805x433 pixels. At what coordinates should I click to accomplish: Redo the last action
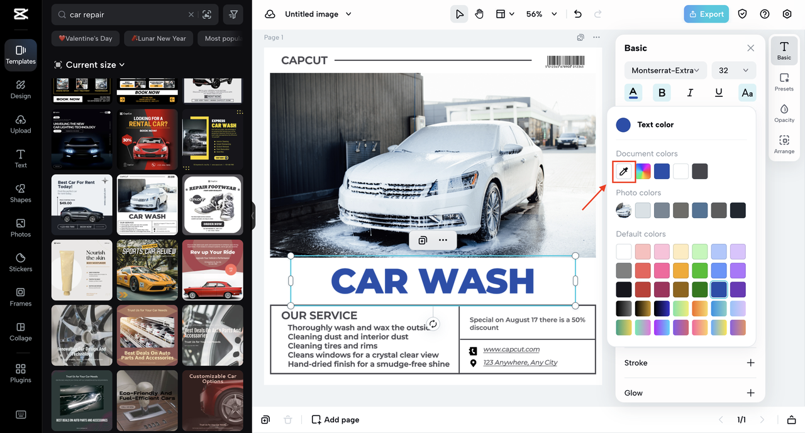coord(598,14)
